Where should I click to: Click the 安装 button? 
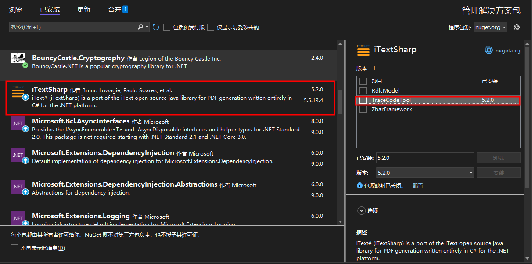(x=498, y=173)
